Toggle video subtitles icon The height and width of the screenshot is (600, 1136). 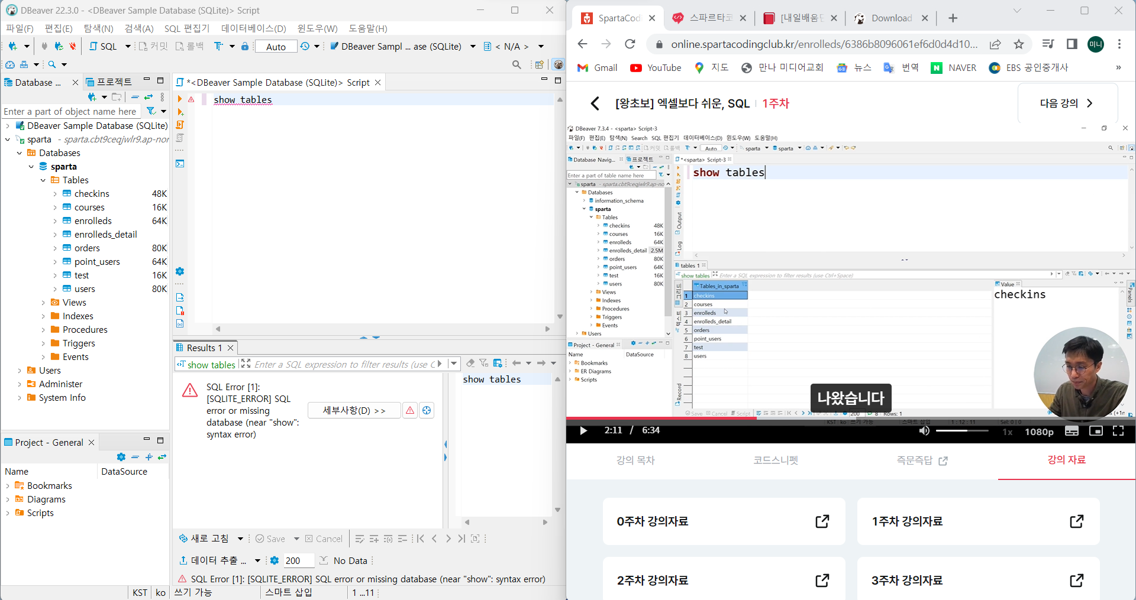point(1072,431)
